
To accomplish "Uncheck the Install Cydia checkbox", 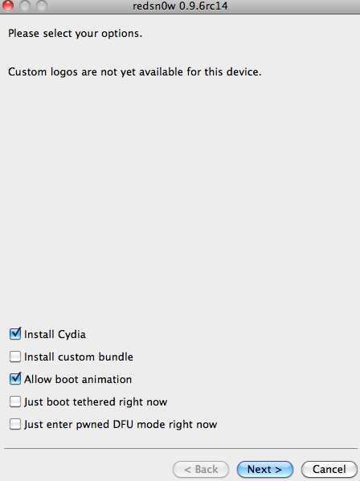I will [15, 334].
